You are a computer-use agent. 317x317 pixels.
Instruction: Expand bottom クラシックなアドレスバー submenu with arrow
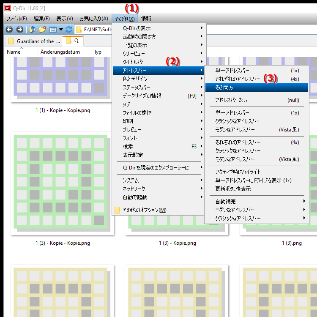[257, 219]
